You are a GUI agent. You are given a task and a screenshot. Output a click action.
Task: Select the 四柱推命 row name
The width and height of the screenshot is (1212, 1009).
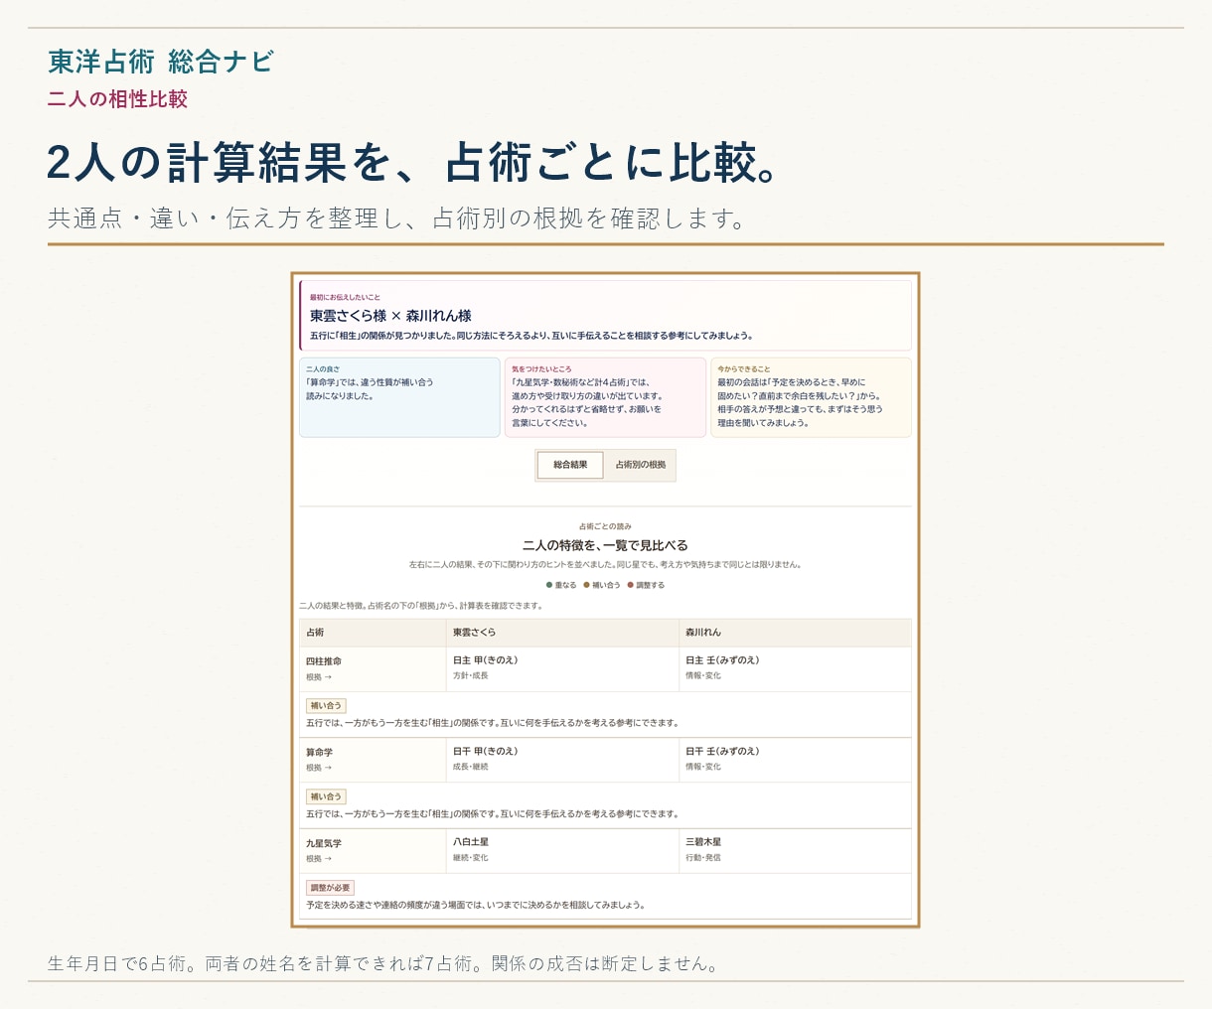324,661
